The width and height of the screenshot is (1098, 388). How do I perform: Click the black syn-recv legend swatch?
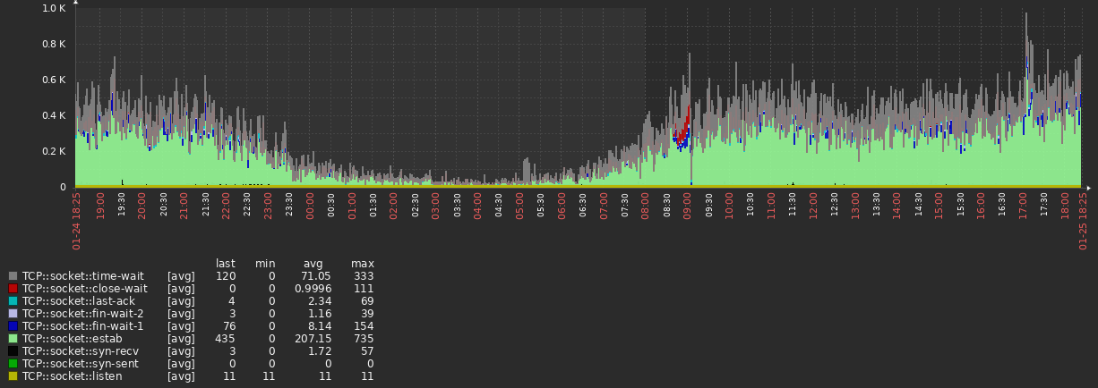13,351
